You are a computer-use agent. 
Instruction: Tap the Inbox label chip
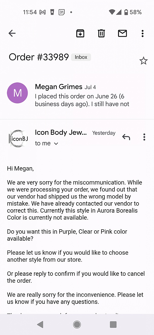[81, 57]
